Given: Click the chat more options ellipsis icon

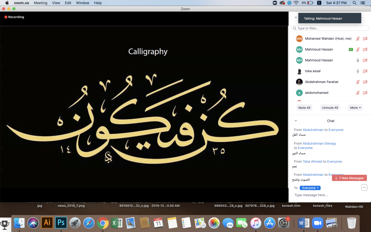Looking at the screenshot, I should (364, 187).
